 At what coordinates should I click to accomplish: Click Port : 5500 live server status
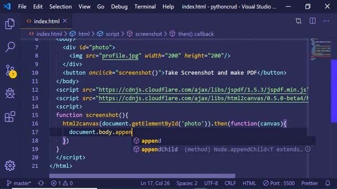click(279, 183)
